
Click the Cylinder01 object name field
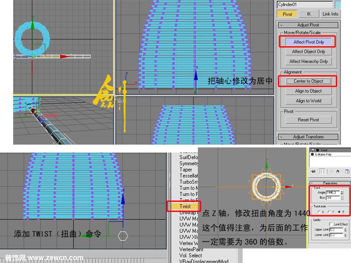tap(305, 4)
